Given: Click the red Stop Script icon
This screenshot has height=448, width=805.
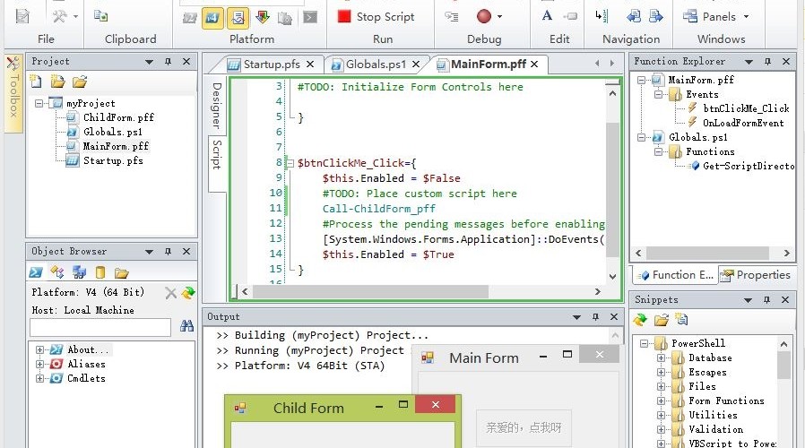Looking at the screenshot, I should pos(343,16).
